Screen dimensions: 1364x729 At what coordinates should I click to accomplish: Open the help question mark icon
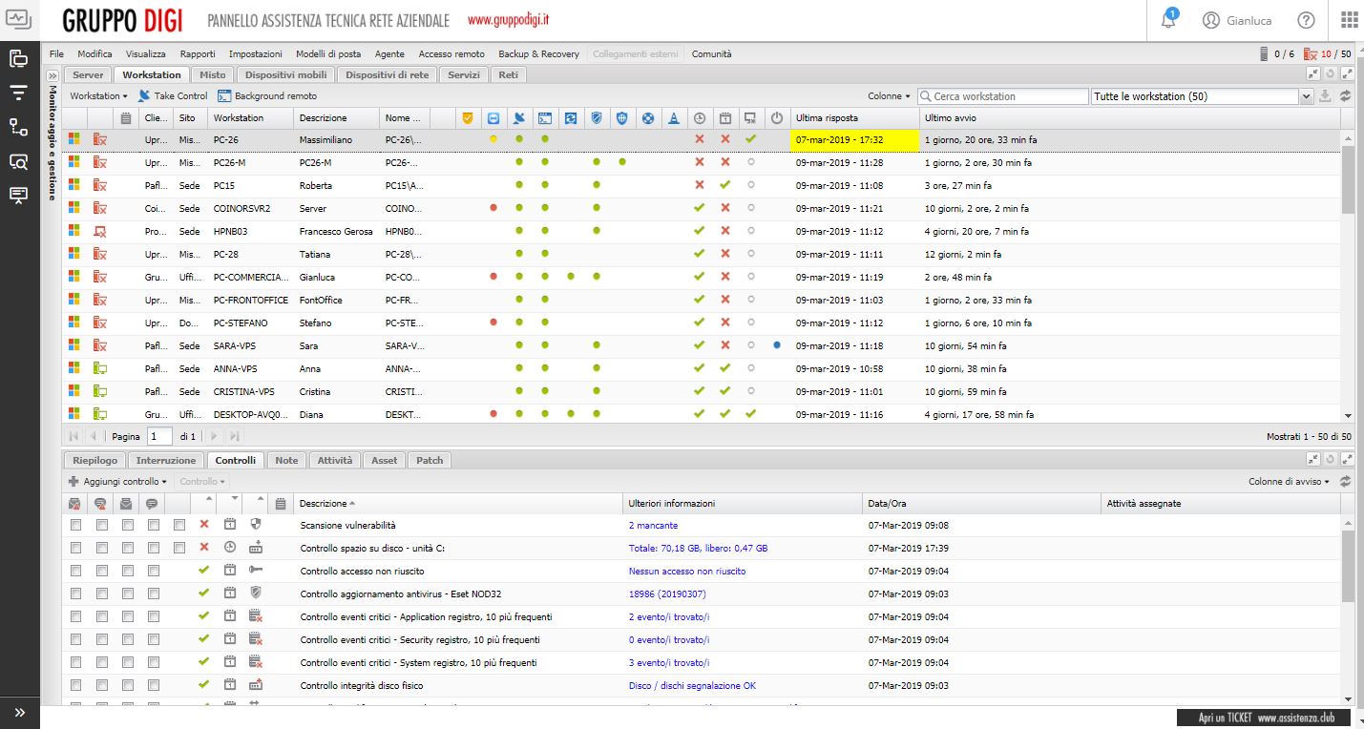pos(1306,20)
